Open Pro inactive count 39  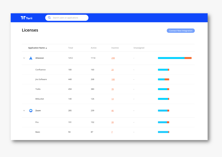112,122
